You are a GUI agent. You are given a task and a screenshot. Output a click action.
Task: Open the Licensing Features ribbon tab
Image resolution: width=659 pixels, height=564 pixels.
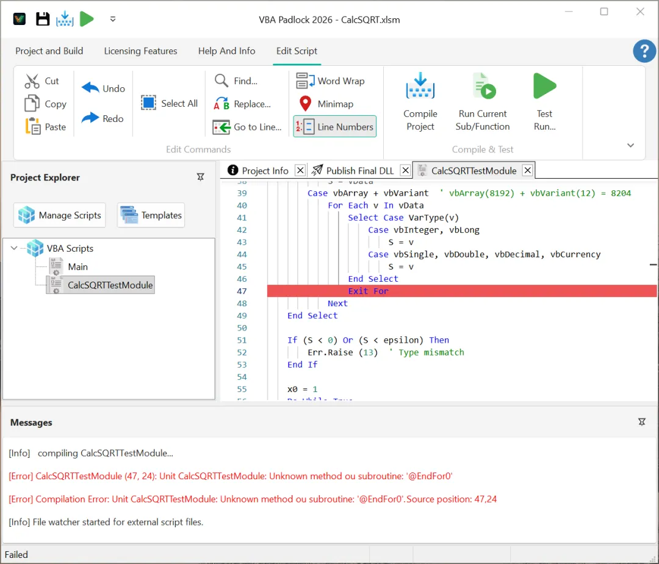140,51
